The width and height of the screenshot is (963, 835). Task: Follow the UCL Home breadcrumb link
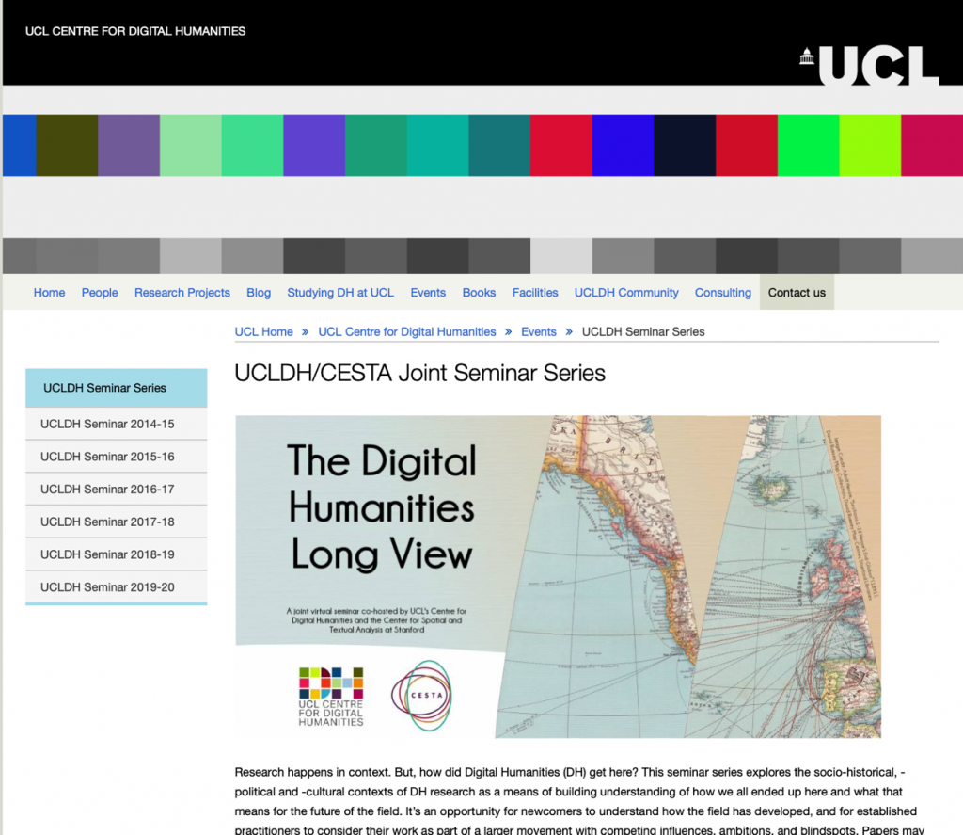(264, 332)
